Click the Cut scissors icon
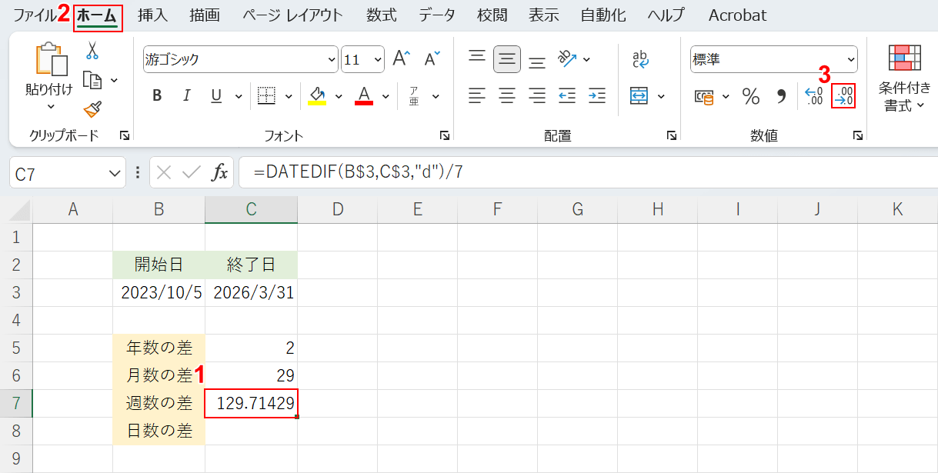This screenshot has width=938, height=473. coord(92,51)
